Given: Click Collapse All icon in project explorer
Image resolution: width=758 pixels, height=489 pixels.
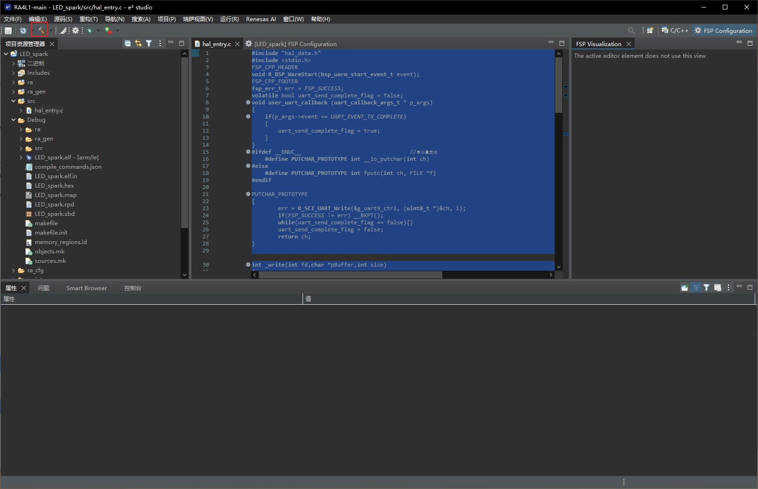Looking at the screenshot, I should pyautogui.click(x=128, y=43).
